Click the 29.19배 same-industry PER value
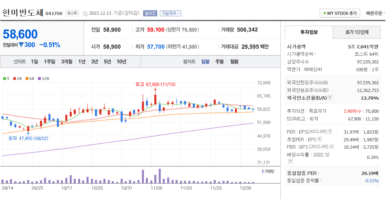This screenshot has width=386, height=199. tap(370, 173)
